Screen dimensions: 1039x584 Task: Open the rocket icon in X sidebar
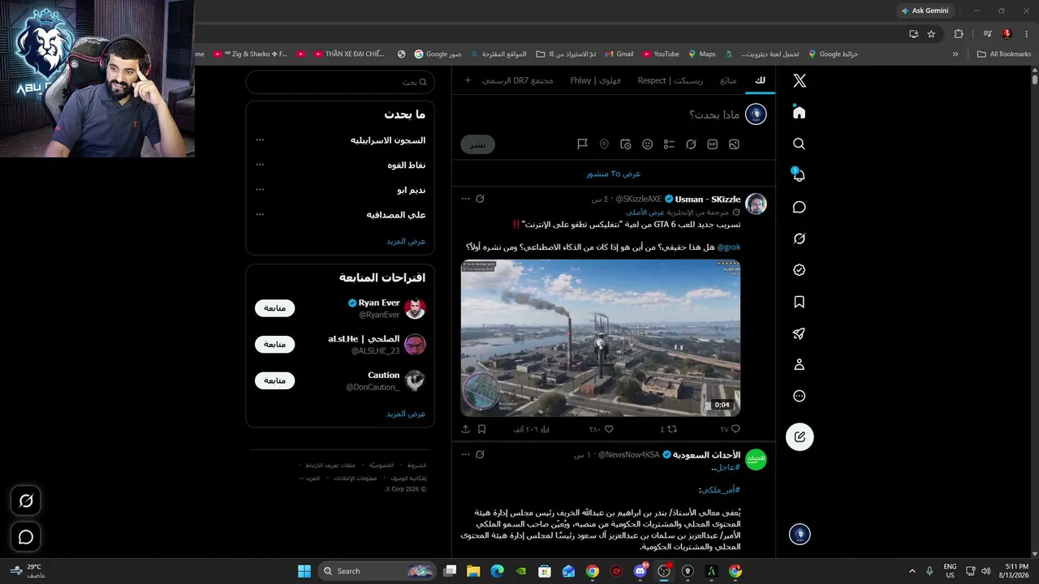point(800,333)
